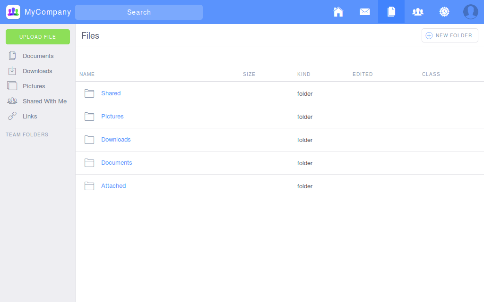
Task: Go to Links in the sidebar
Action: (30, 116)
